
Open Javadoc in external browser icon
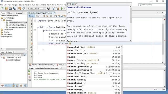73,4
